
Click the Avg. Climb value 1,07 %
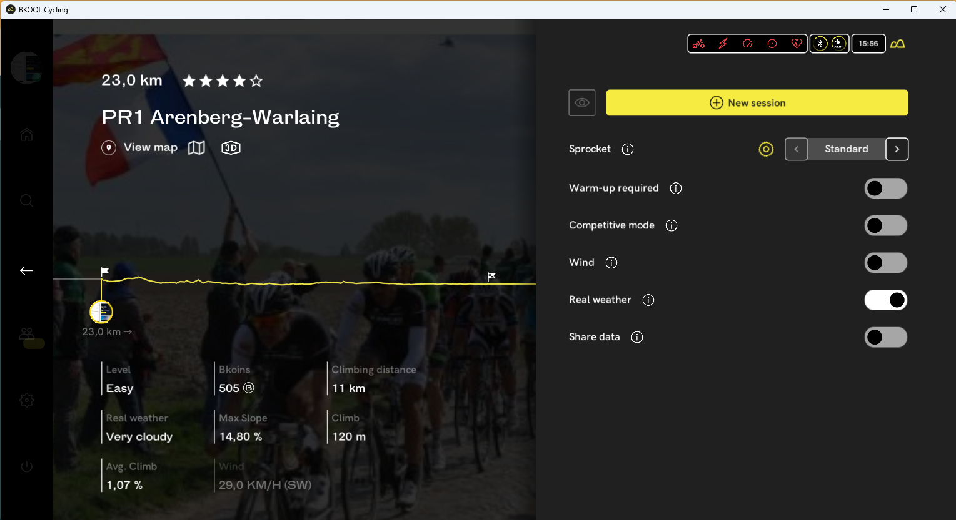pos(124,485)
